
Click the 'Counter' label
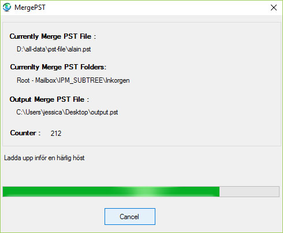[x=25, y=133]
